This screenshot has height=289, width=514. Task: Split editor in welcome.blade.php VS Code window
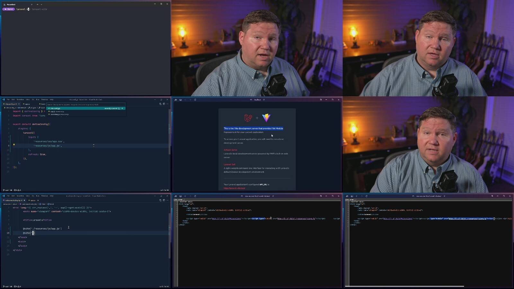click(x=164, y=200)
